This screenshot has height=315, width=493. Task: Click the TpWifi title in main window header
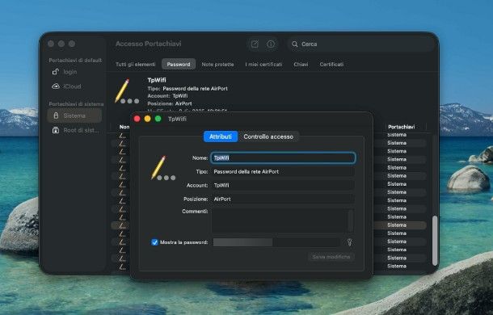pyautogui.click(x=157, y=80)
